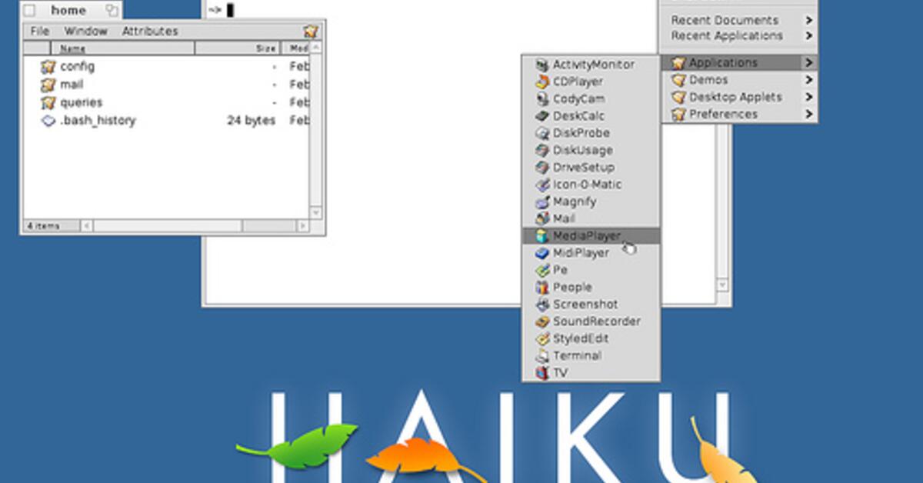Screen dimensions: 923x483
Task: Open the Attributes menu in home window
Action: (x=150, y=32)
